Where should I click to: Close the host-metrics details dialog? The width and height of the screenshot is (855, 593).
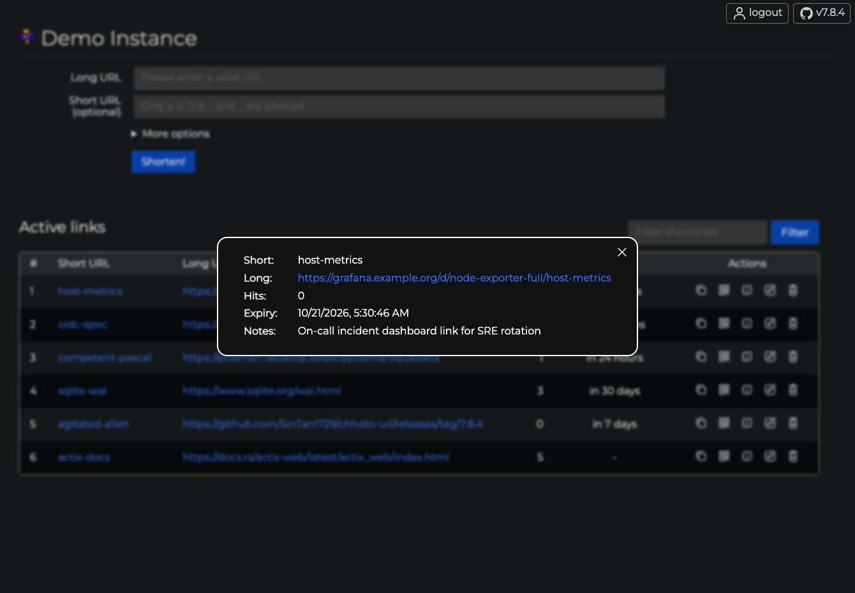[x=622, y=252]
